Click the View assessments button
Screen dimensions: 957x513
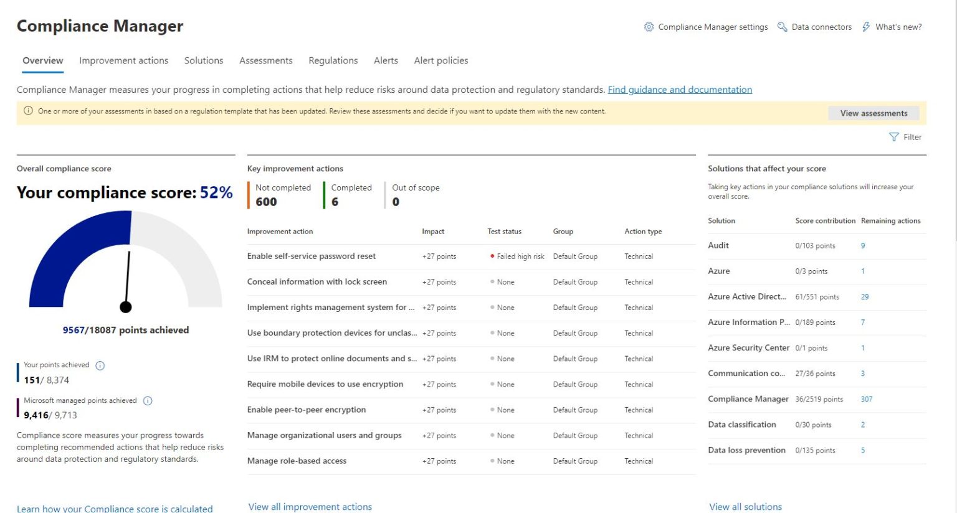(873, 113)
